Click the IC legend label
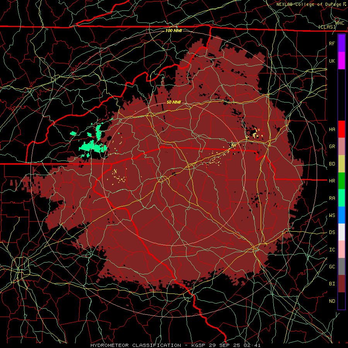348x348 pixels. (x=332, y=250)
